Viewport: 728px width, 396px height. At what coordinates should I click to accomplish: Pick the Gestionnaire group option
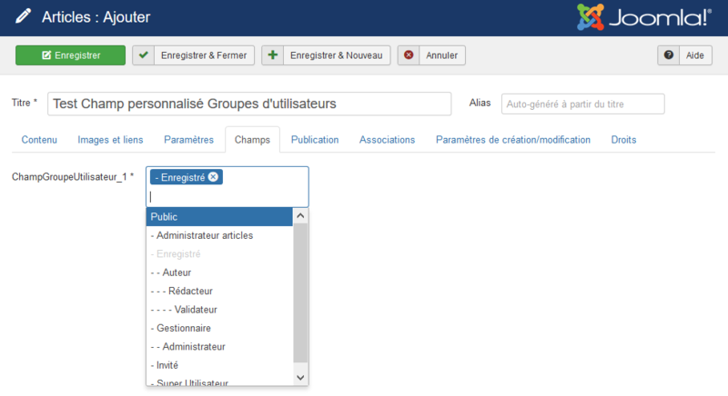point(219,328)
